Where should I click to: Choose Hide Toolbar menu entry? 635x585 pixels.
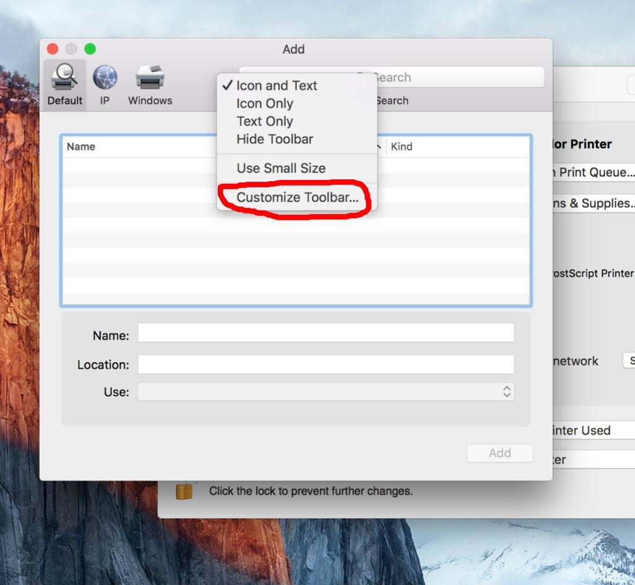click(x=275, y=139)
